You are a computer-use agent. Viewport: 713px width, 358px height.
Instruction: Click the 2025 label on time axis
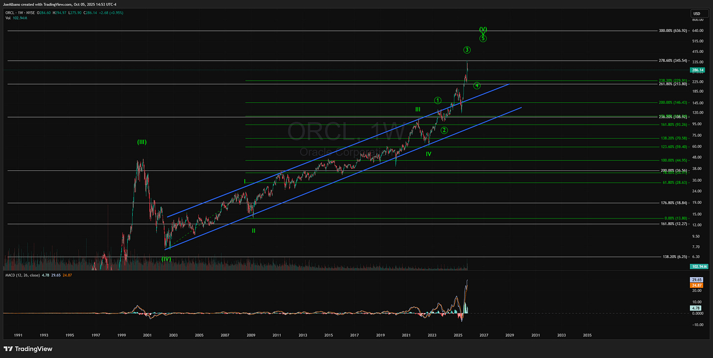click(458, 335)
